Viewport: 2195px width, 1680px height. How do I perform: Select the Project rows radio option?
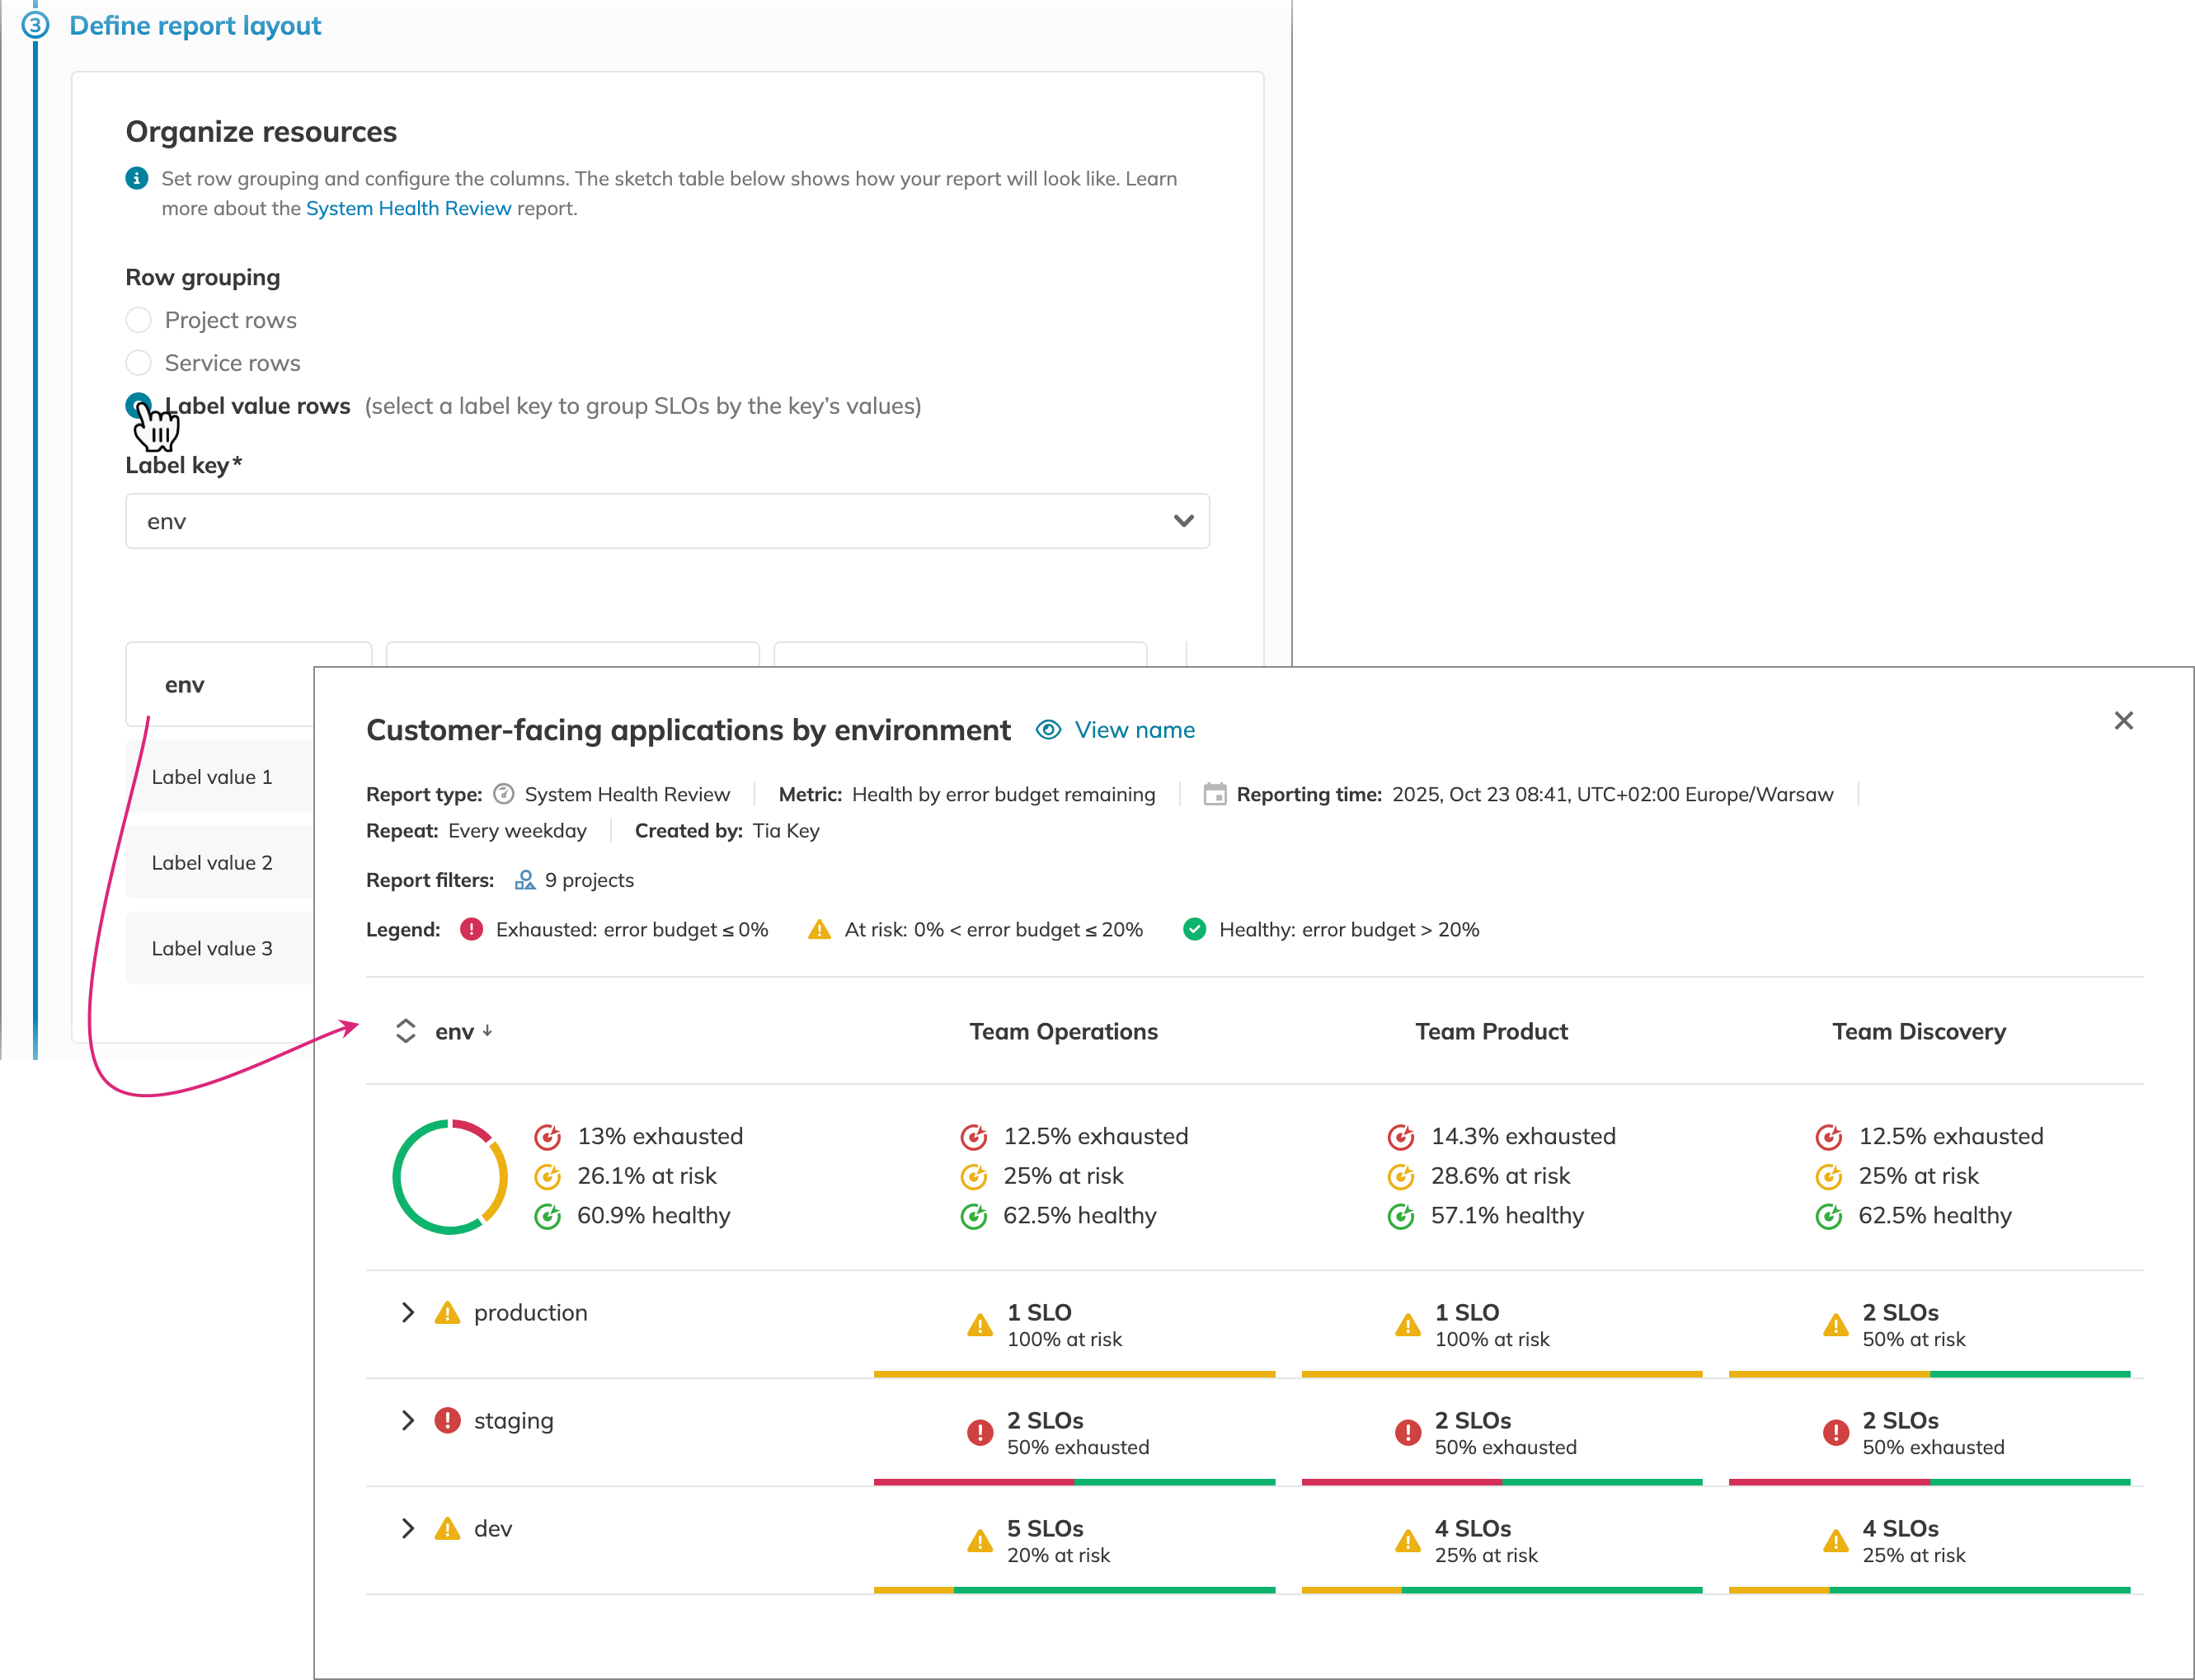click(x=139, y=320)
